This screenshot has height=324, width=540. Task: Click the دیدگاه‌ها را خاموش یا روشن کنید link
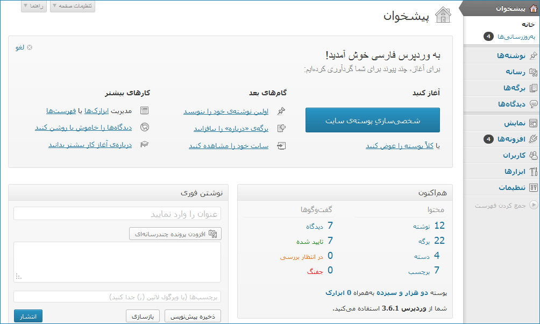click(83, 128)
